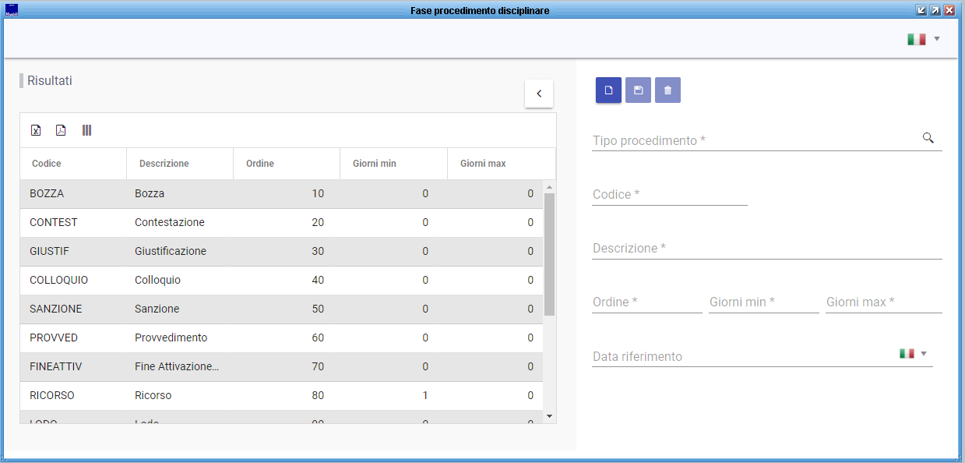Focus the Descrizione input field
Screen dimensions: 965x463
tap(766, 249)
